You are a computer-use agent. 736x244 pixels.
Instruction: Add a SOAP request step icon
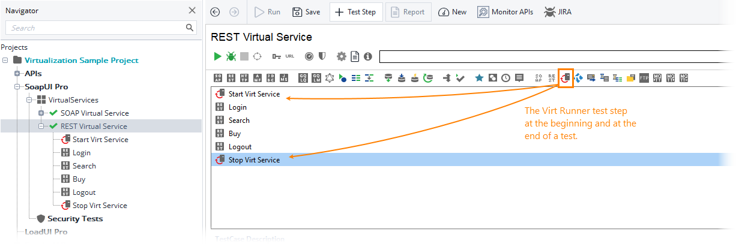pyautogui.click(x=218, y=77)
